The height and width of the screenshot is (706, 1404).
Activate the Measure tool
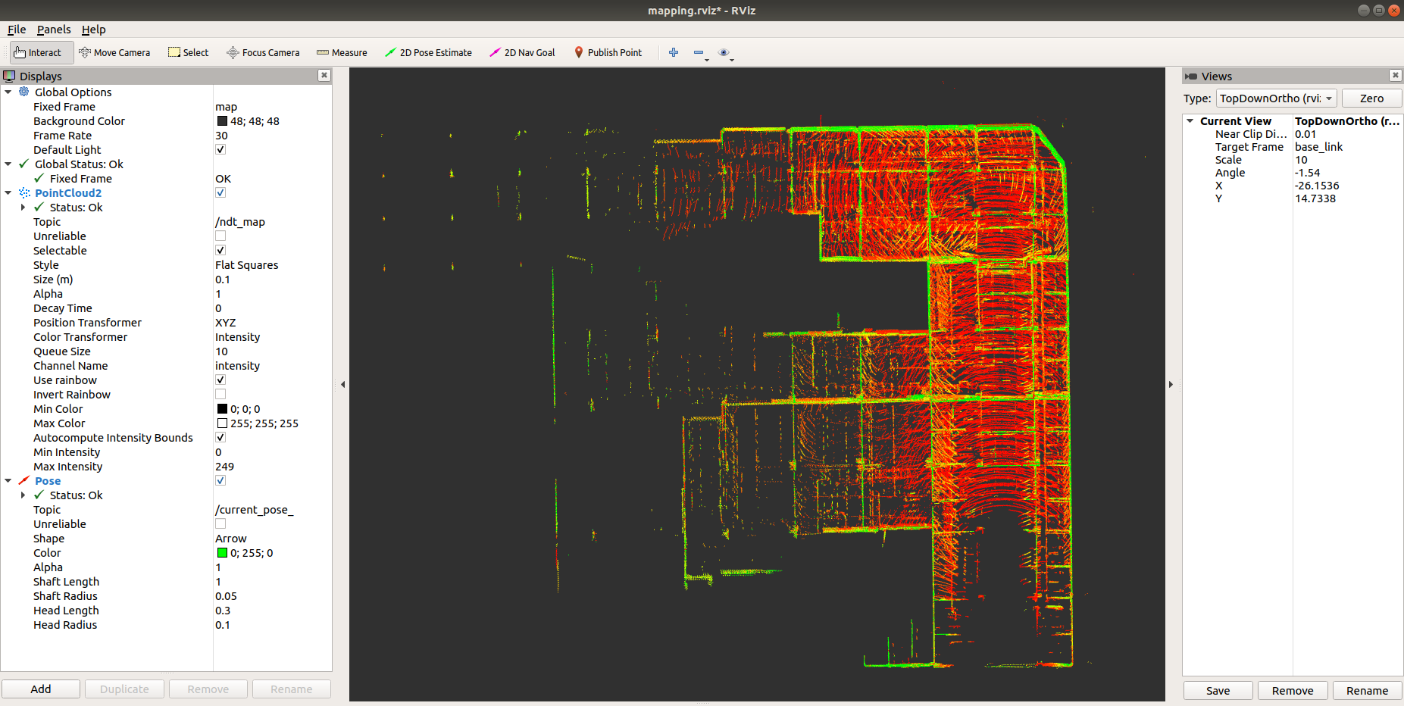click(x=342, y=52)
